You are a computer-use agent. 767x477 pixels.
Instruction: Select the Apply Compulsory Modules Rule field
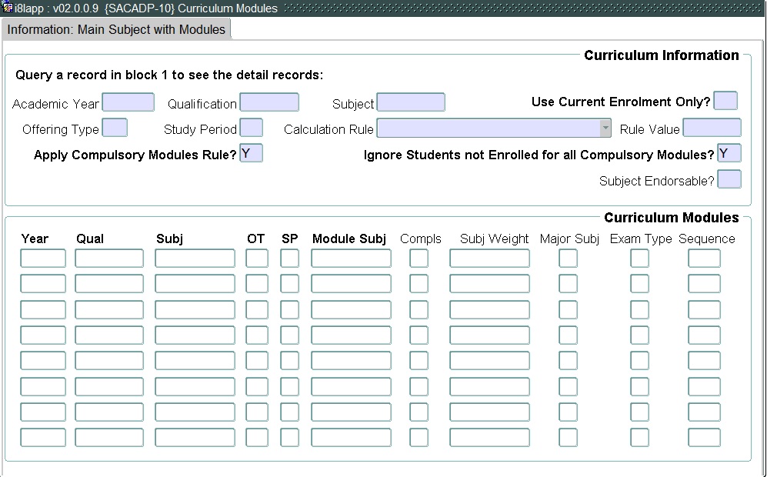(x=251, y=153)
